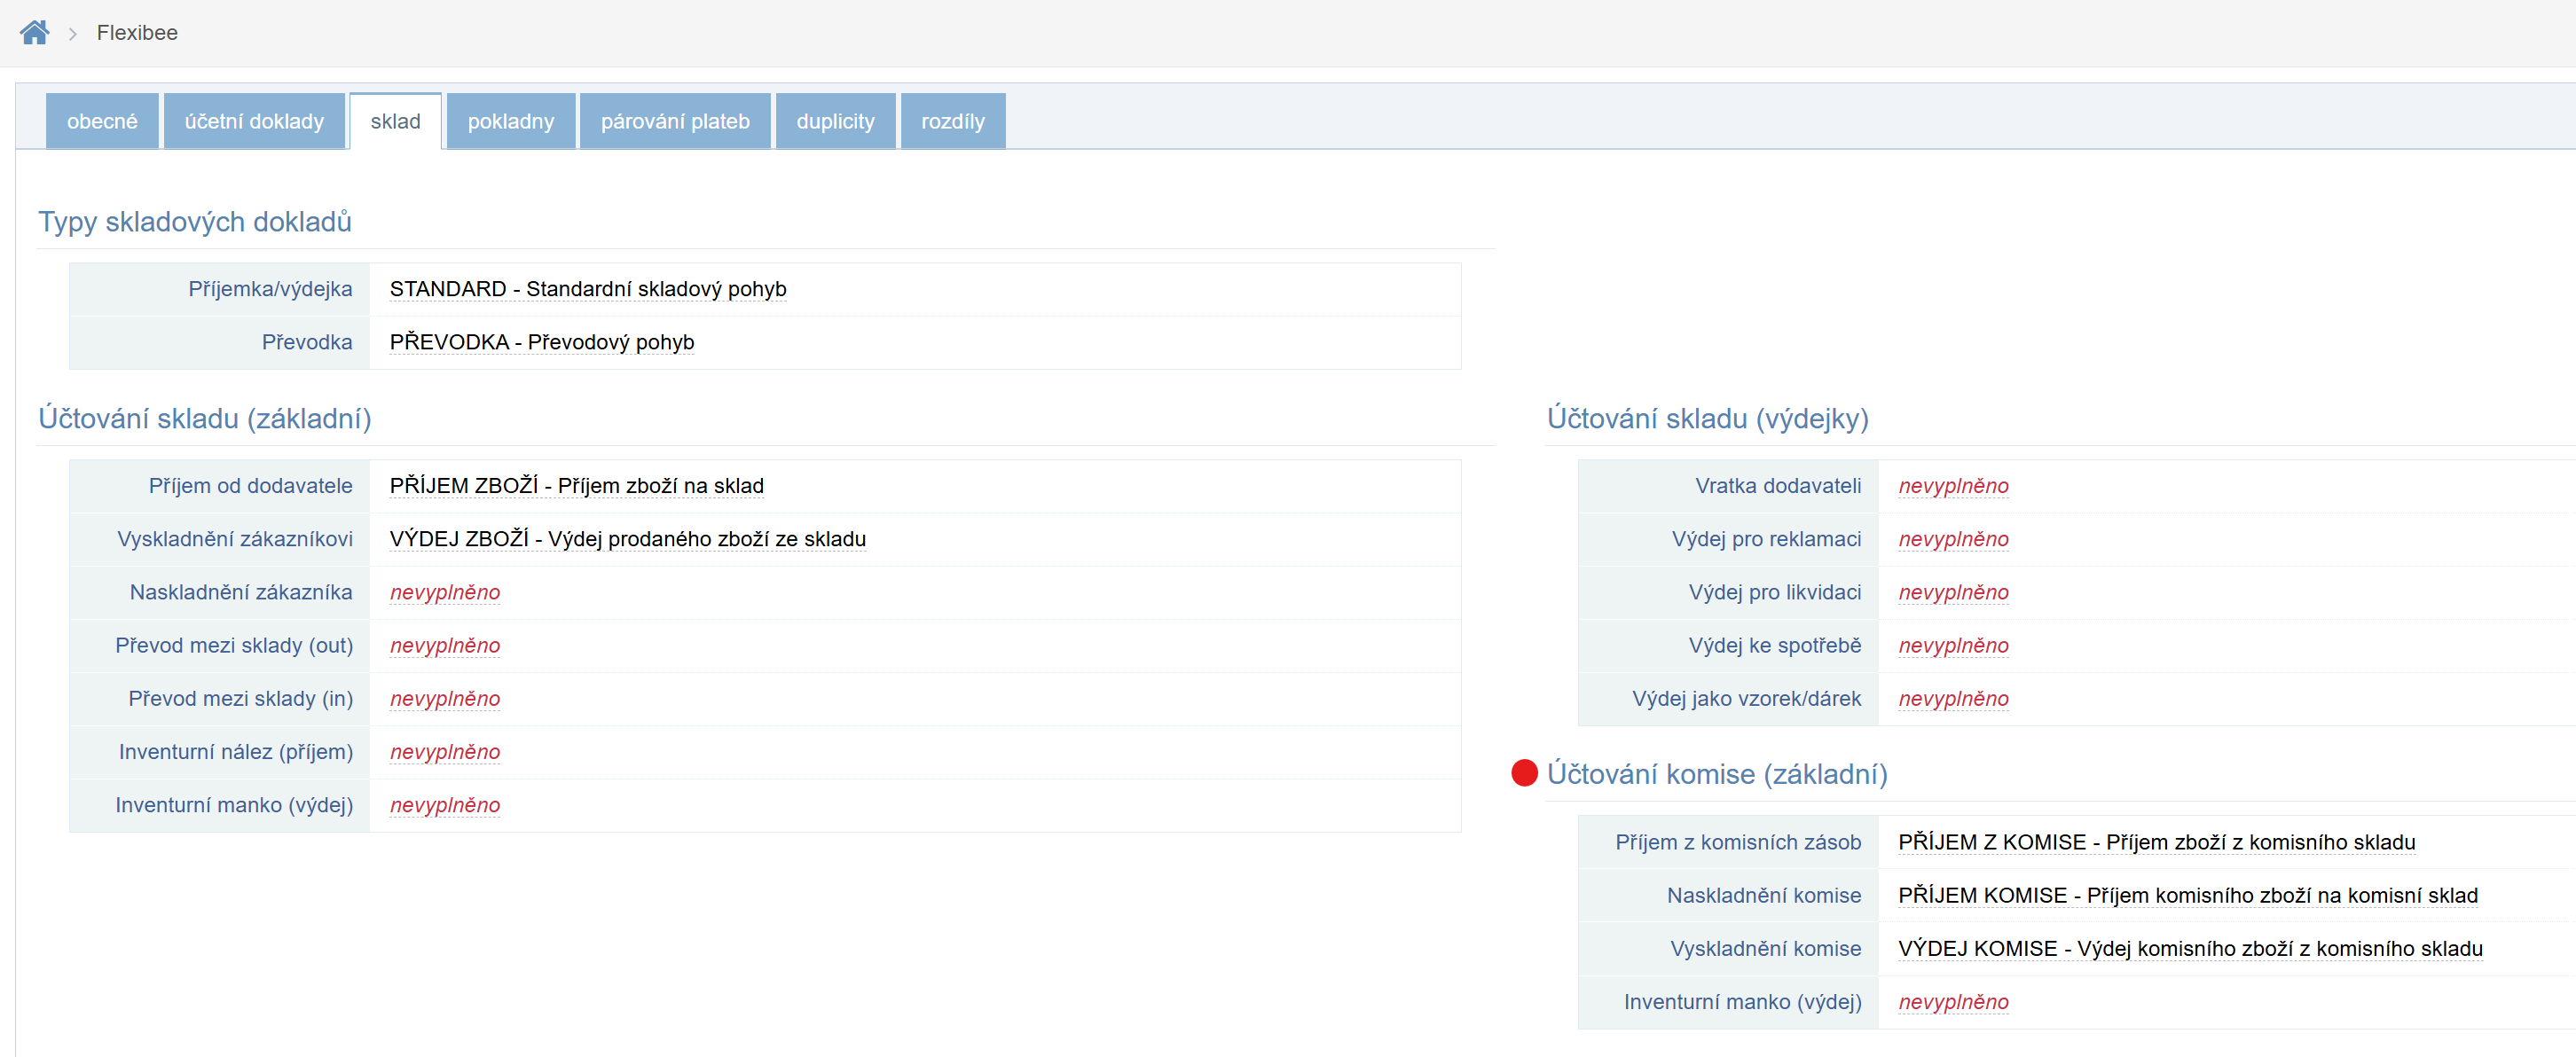Go to the duplicity tab

point(834,121)
